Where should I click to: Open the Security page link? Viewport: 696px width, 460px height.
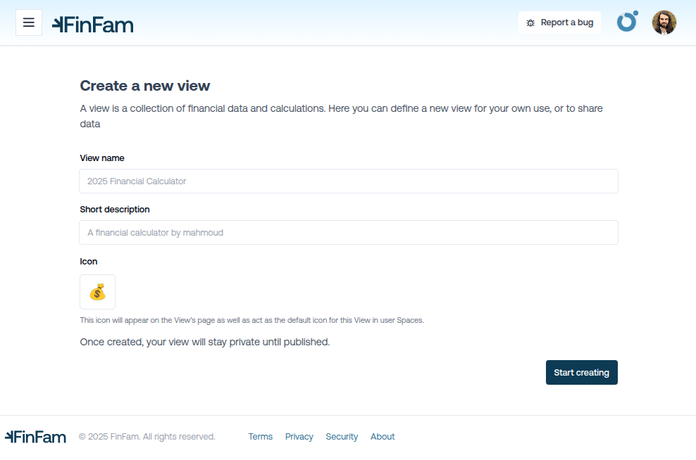click(x=342, y=436)
